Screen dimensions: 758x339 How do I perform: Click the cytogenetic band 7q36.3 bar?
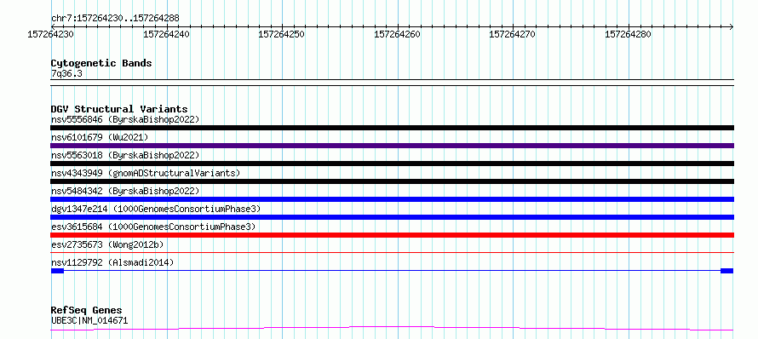[392, 83]
